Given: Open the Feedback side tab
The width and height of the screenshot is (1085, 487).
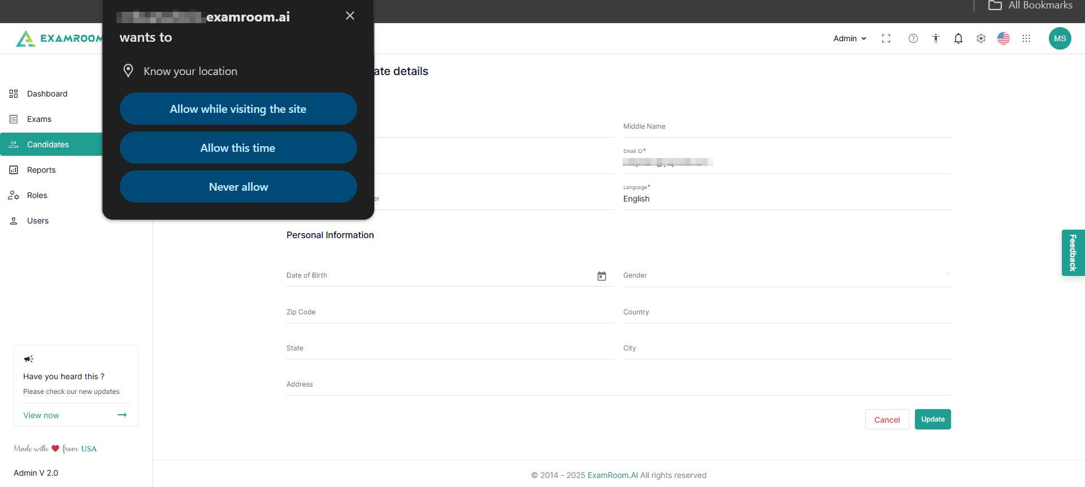Looking at the screenshot, I should pos(1073,253).
